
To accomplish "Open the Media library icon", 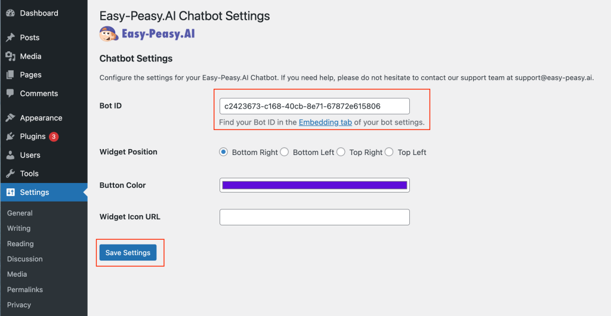I will click(10, 56).
